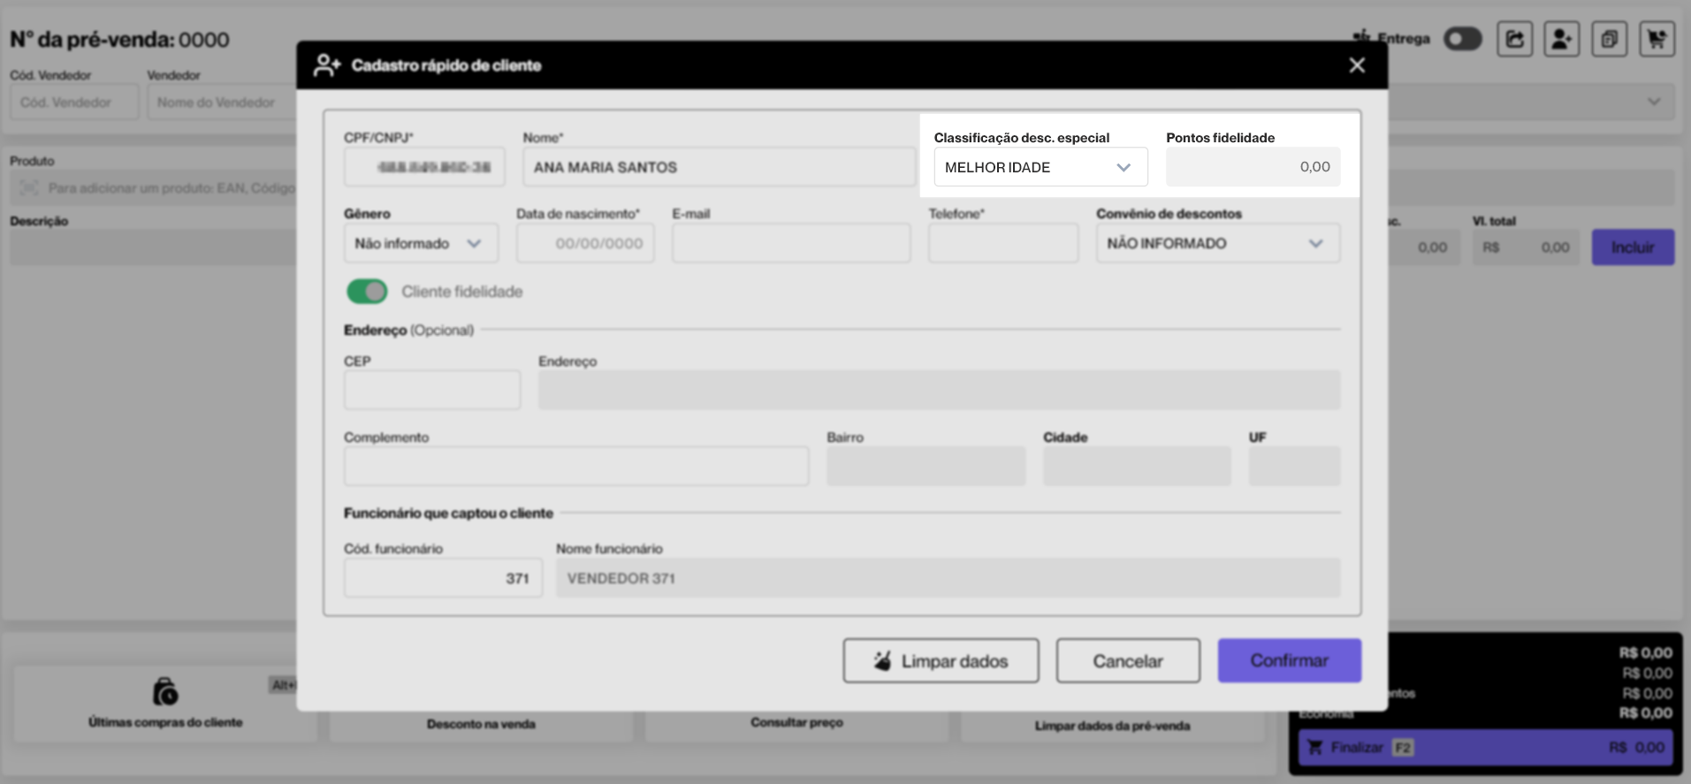Click the E-mail input field
The image size is (1691, 784).
[x=790, y=244]
